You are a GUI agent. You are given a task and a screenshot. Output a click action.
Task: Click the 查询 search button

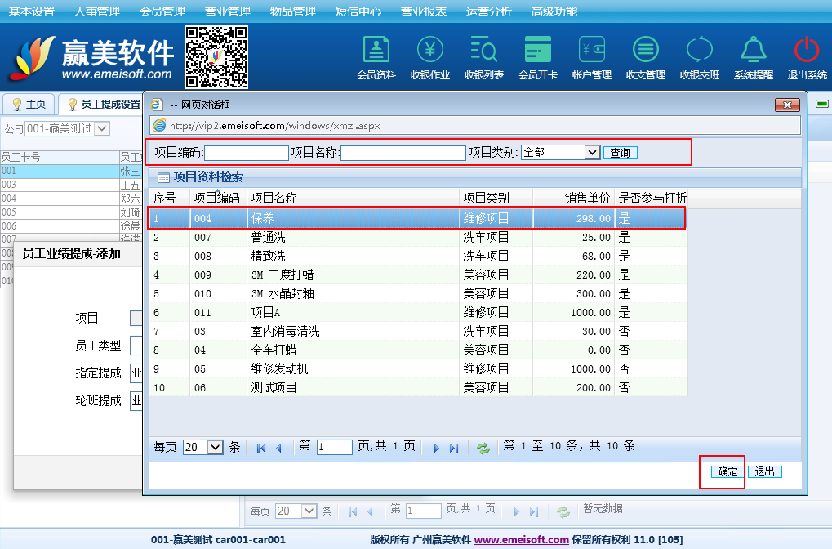pyautogui.click(x=621, y=153)
